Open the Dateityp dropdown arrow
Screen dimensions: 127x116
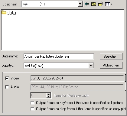tap(91, 66)
